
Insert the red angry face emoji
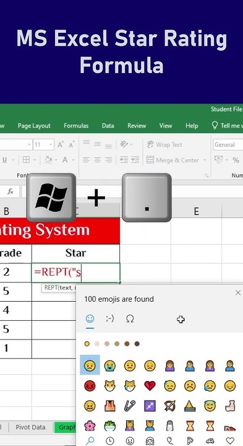90,386
